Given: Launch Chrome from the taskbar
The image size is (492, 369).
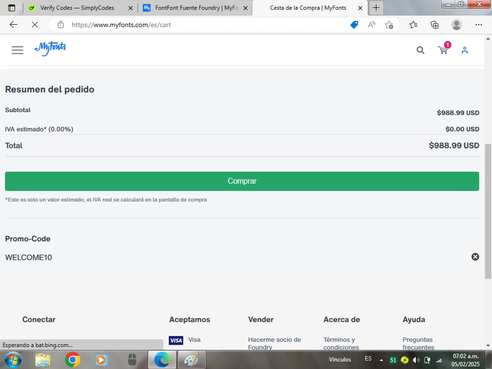Looking at the screenshot, I should click(x=72, y=360).
